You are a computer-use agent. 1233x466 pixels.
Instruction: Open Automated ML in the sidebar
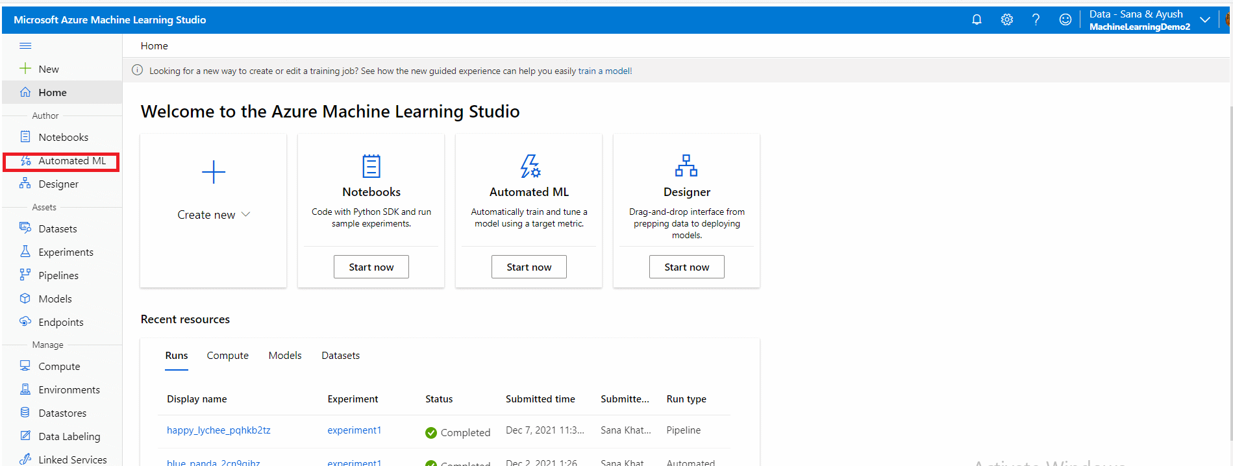click(72, 161)
